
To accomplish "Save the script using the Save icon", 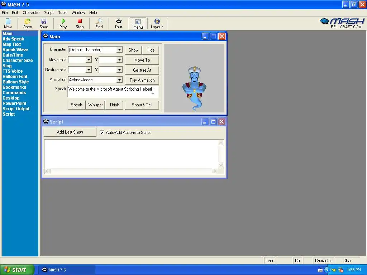I will point(44,23).
